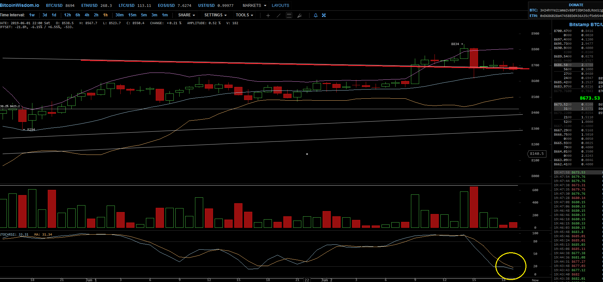Expand the MARKETS dropdown
The image size is (603, 282).
[x=255, y=6]
